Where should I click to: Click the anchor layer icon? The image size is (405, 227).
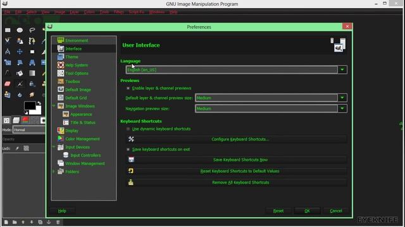pos(49,222)
